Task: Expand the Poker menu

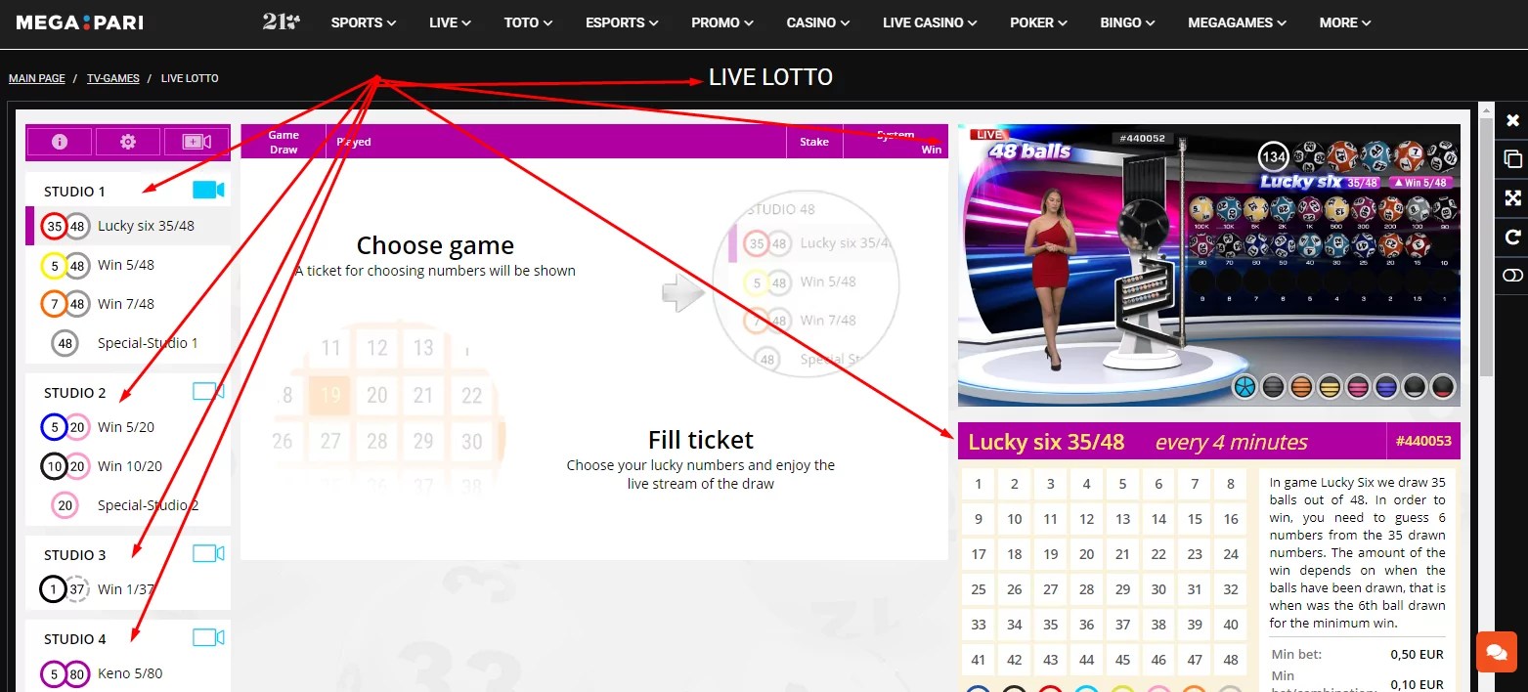Action: [x=1038, y=22]
